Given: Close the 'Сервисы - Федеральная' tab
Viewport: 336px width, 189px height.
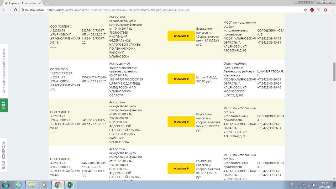Looking at the screenshot, I should (x=39, y=3).
